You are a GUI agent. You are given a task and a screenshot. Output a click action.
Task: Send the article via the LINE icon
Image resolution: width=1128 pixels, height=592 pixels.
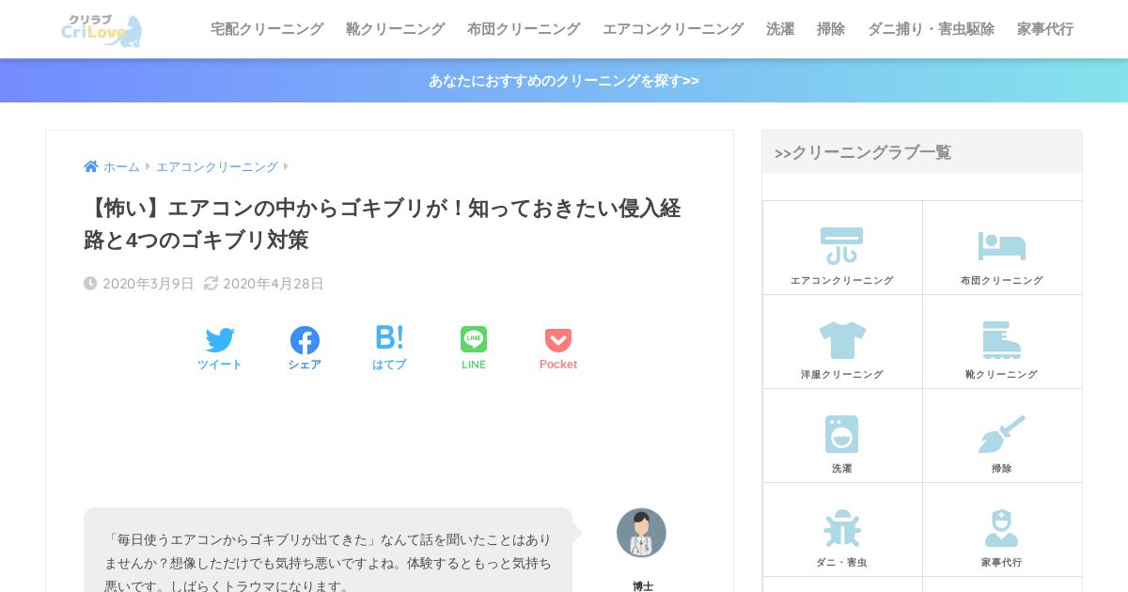[x=474, y=339]
